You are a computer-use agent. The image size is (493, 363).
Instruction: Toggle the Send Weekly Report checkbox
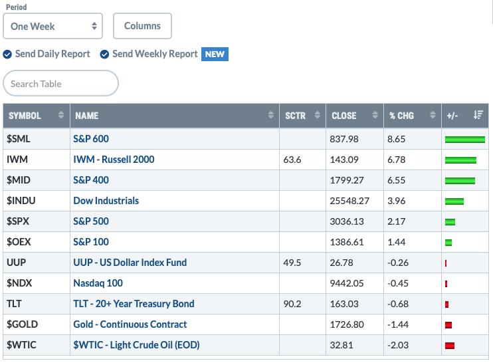coord(104,54)
